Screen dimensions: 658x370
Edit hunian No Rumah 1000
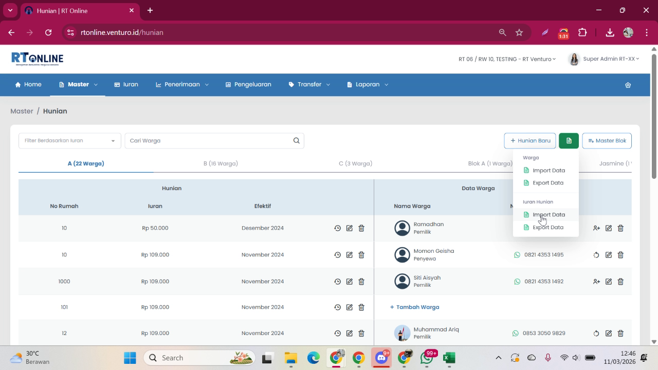350,282
